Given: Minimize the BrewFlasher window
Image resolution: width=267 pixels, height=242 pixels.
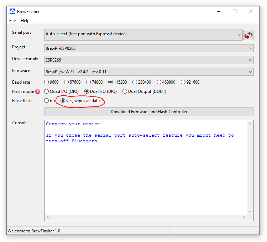Looking at the screenshot, I should (x=219, y=11).
